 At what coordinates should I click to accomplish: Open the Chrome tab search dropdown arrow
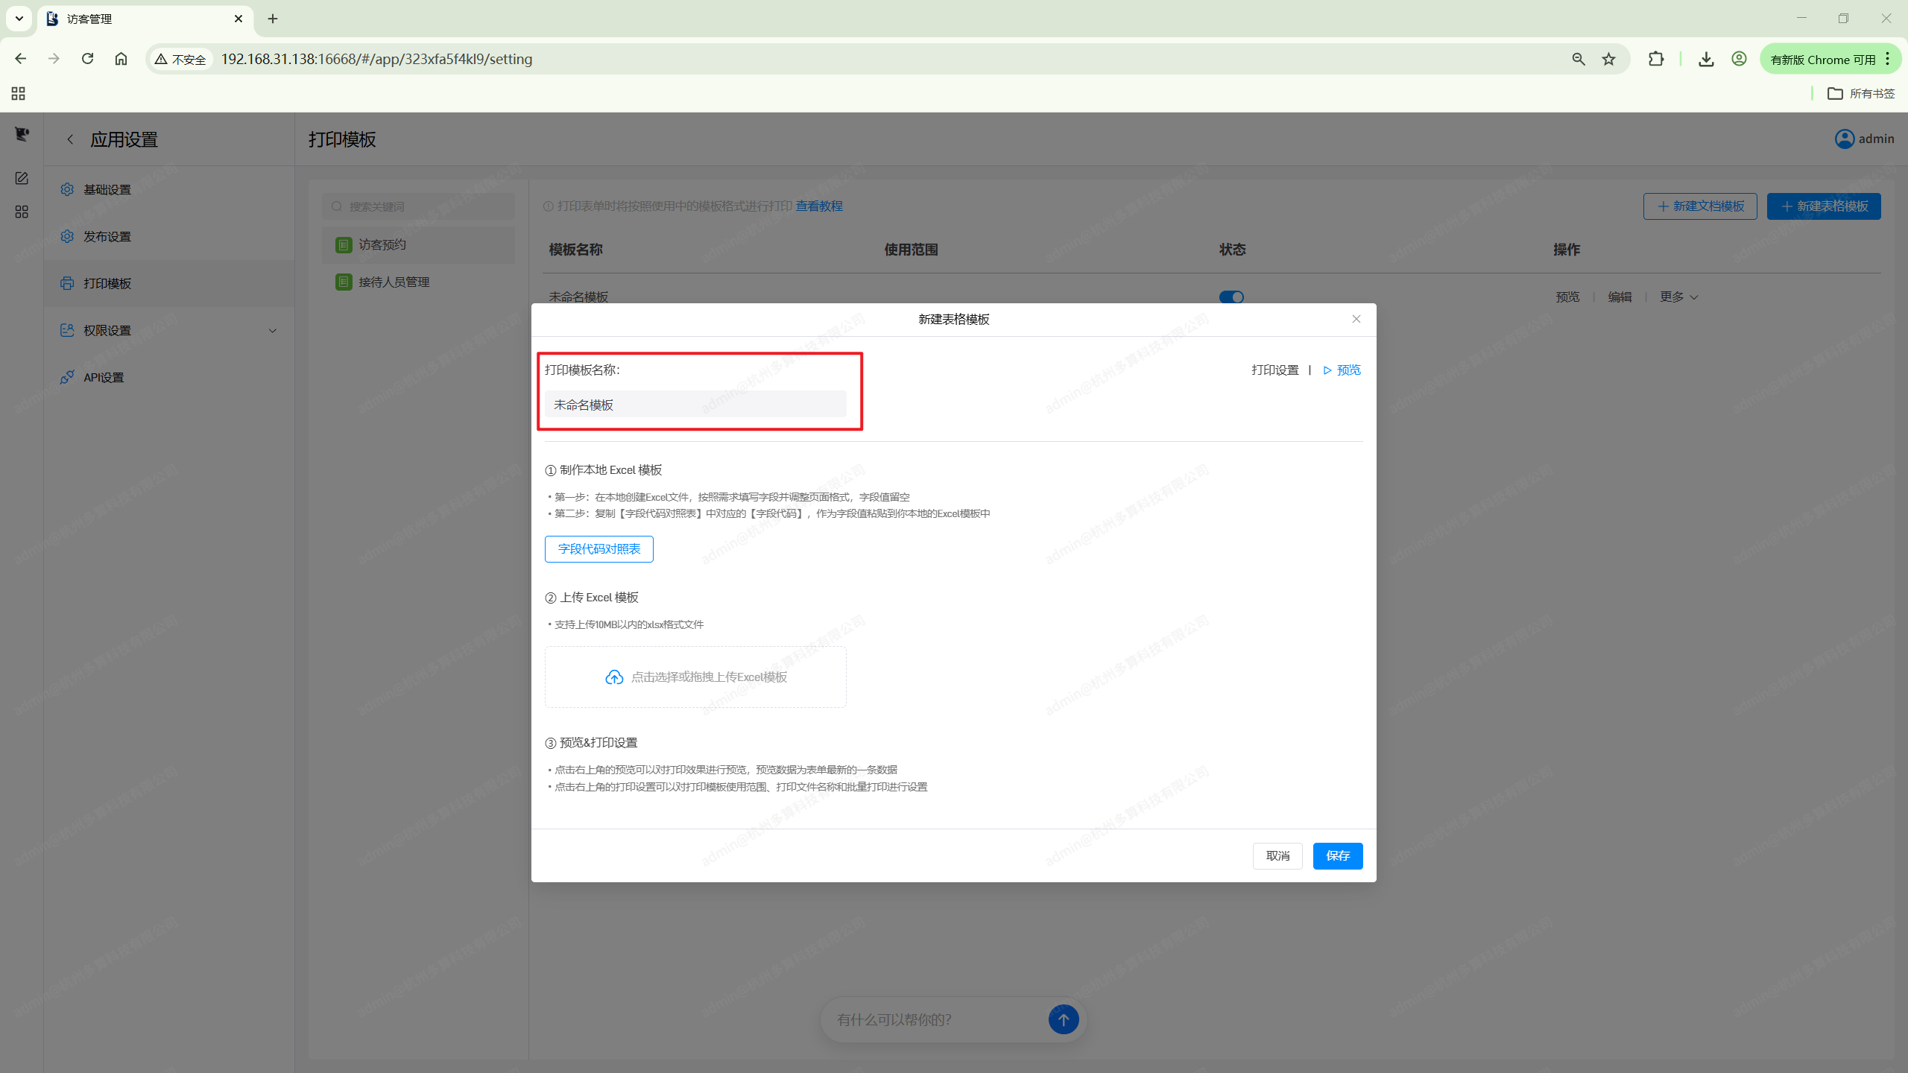tap(19, 19)
